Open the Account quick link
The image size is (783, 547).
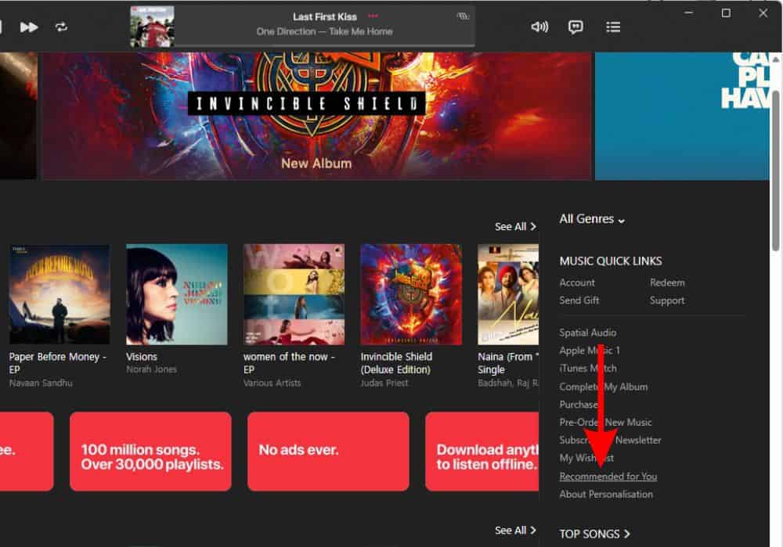[577, 282]
